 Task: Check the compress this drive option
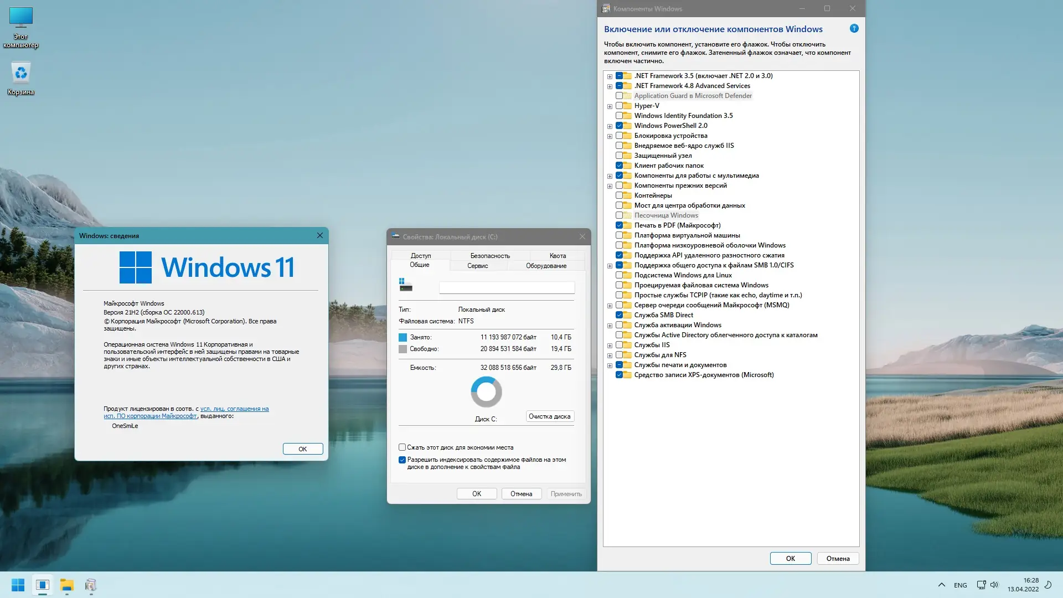[403, 447]
